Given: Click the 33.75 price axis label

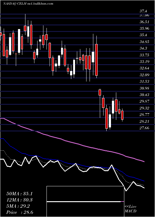Looking at the screenshot, I should [144, 55].
